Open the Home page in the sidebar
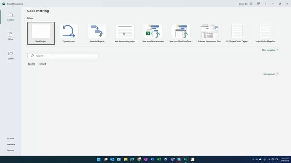This screenshot has width=291, height=163. click(10, 17)
